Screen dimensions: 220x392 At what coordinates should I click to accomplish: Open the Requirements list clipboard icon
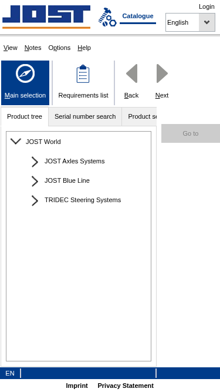coord(83,73)
